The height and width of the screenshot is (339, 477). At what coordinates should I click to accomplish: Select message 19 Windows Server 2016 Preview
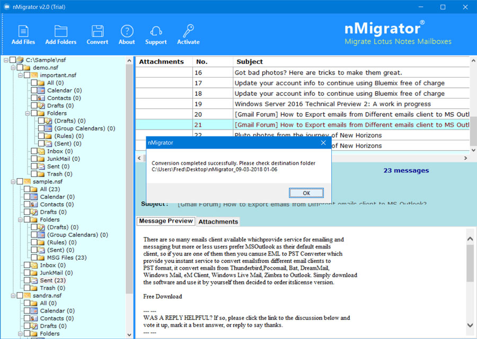click(303, 104)
